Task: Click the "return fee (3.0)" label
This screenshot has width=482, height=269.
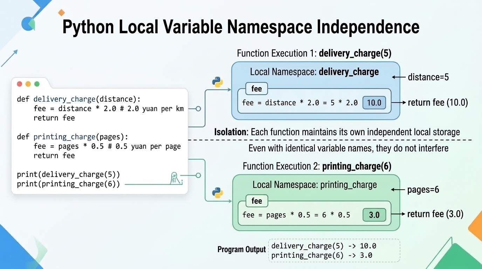Action: (x=435, y=214)
